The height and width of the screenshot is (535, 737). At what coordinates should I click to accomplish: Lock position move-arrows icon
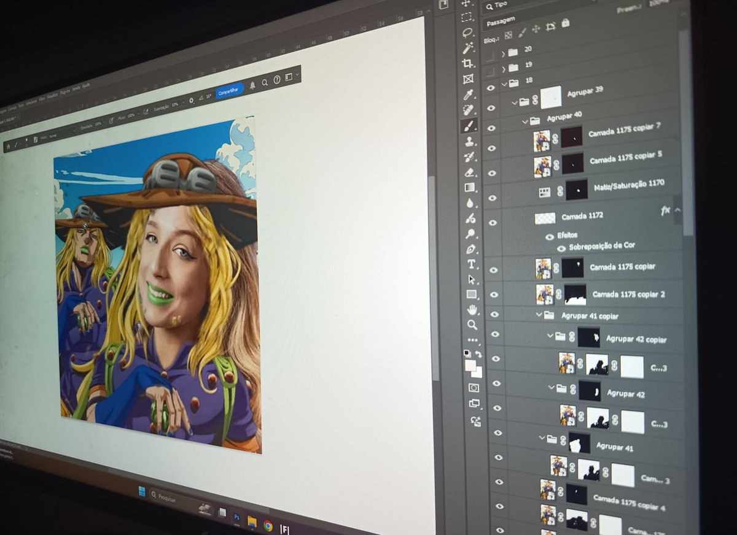pos(536,28)
